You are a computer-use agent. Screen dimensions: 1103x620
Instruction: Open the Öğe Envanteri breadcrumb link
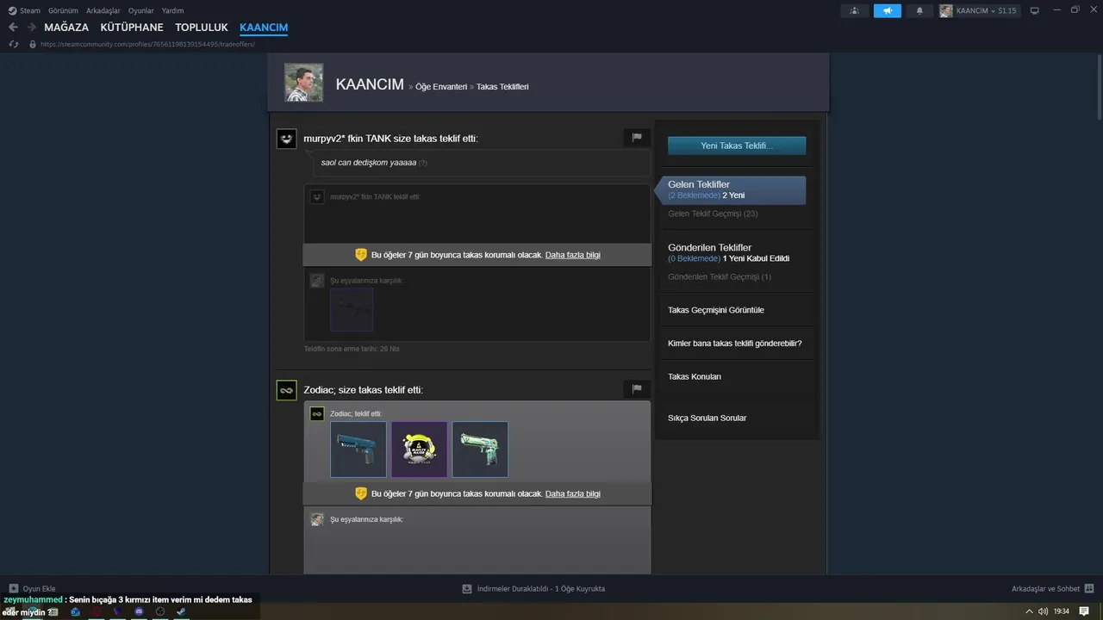point(441,87)
